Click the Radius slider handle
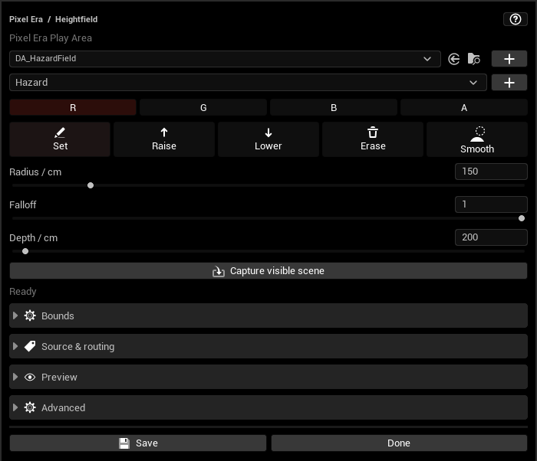Image resolution: width=537 pixels, height=461 pixels. click(x=91, y=185)
